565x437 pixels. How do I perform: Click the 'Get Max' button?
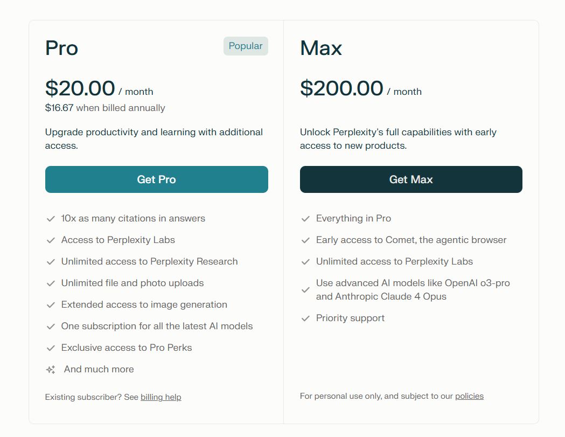point(411,179)
